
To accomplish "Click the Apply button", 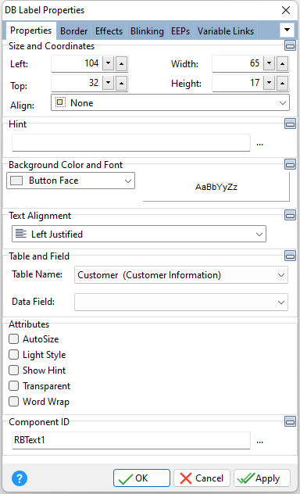I will (x=262, y=478).
